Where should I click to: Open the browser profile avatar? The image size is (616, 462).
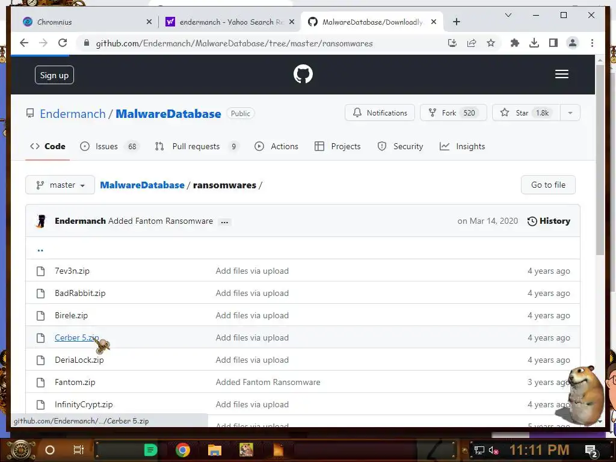[573, 43]
